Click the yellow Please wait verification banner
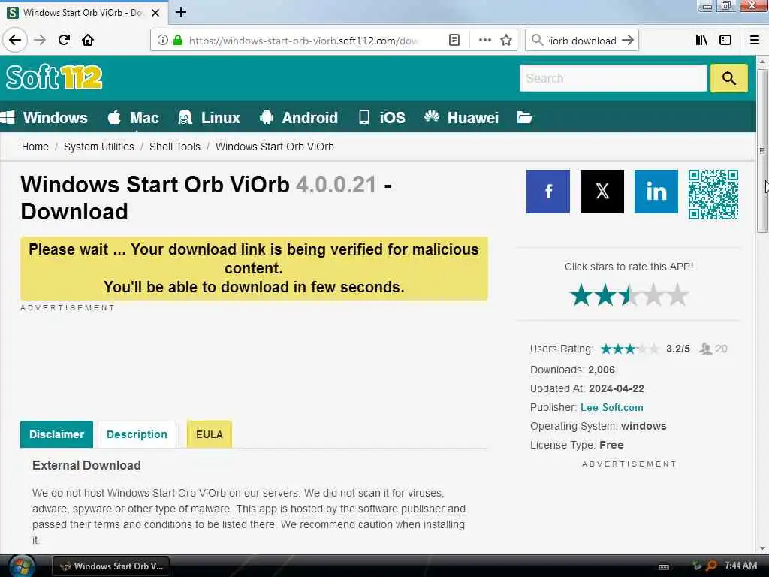The image size is (769, 577). [254, 268]
